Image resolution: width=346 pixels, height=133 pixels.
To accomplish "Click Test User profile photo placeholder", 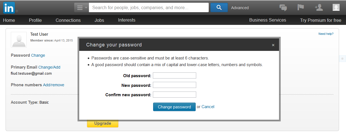I will click(19, 40).
